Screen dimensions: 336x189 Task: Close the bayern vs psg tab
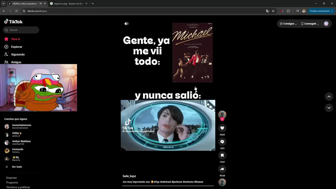coord(86,4)
